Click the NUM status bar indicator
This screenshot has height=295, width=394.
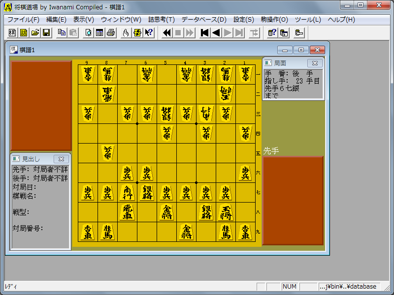(x=290, y=287)
